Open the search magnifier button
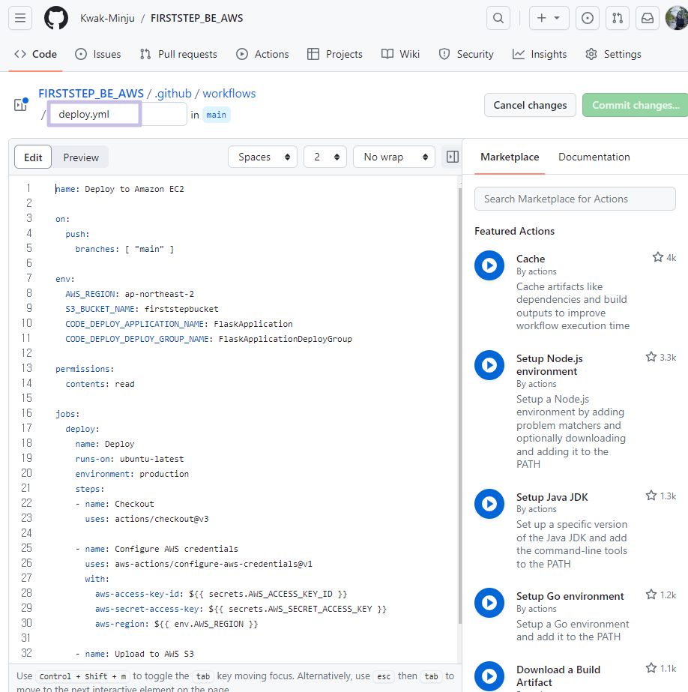Viewport: 688px width, 692px height. (x=498, y=18)
